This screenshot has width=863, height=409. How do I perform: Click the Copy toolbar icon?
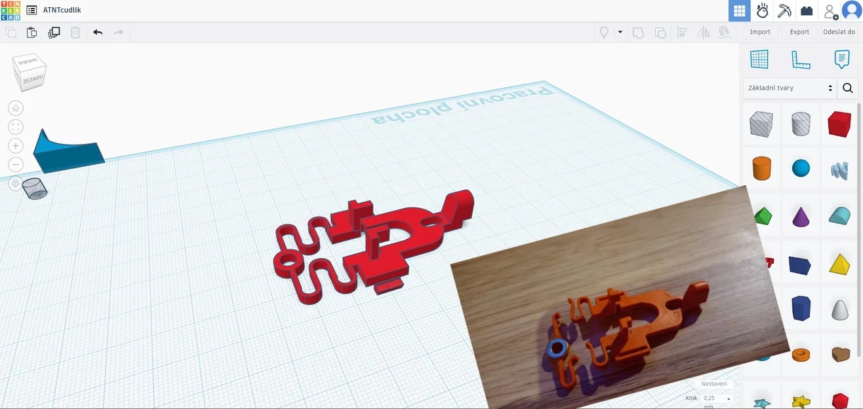coord(11,32)
